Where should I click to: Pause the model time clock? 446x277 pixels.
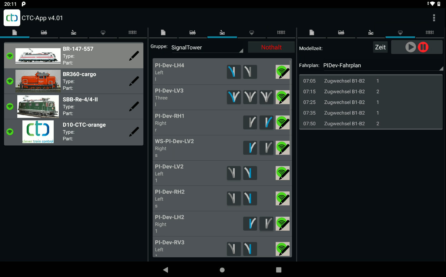[423, 47]
